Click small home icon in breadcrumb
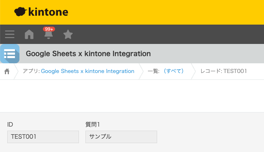264x152 pixels. pos(7,71)
